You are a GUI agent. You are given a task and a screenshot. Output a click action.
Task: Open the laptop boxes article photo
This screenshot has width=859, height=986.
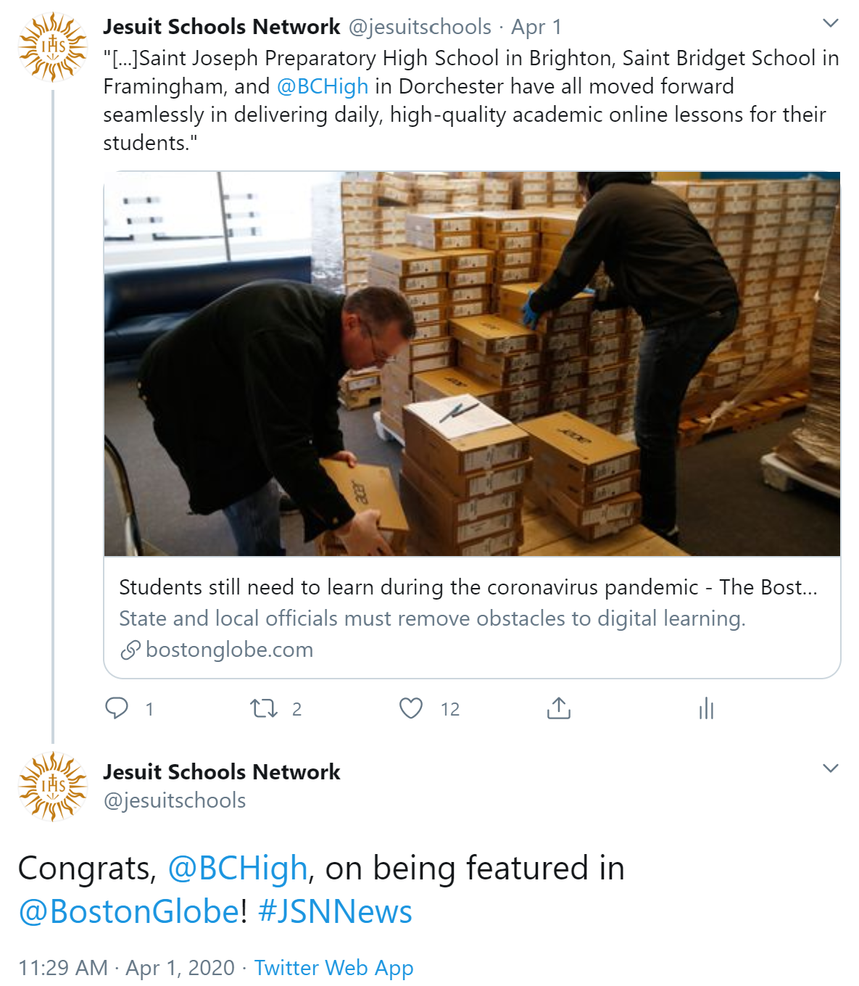coord(472,364)
